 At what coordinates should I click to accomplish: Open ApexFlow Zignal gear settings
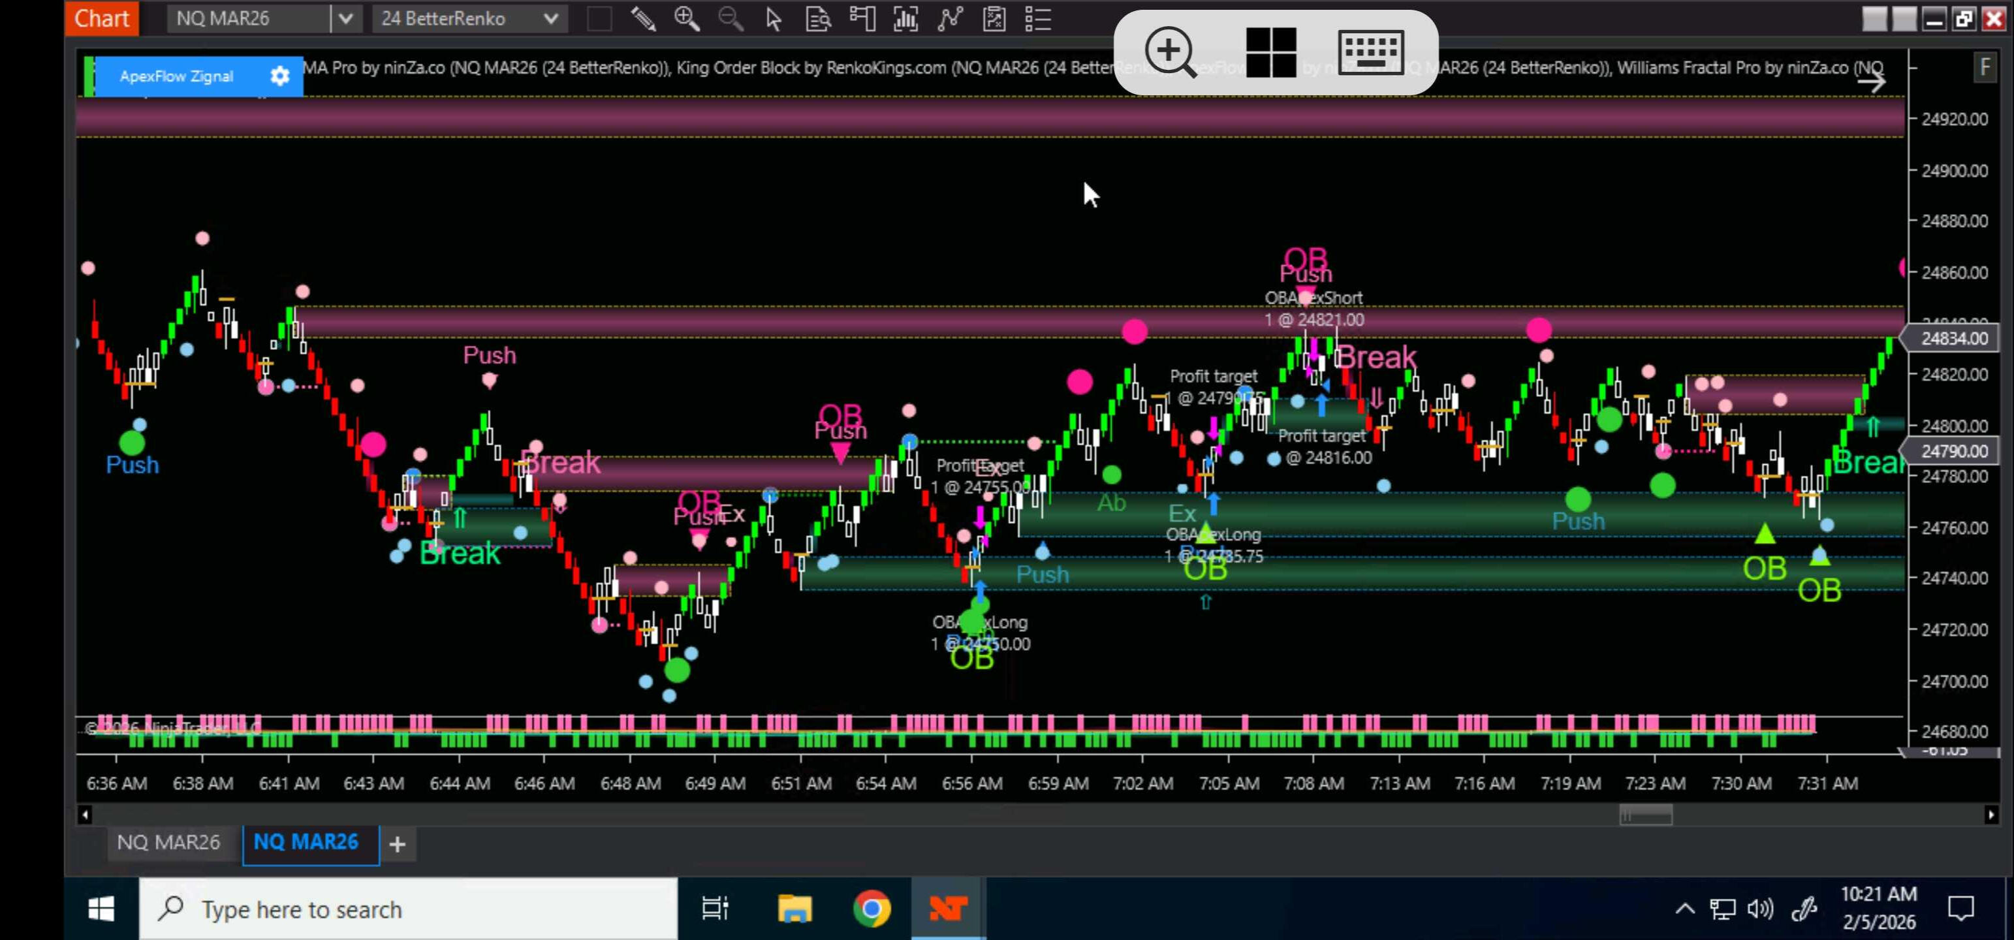(x=279, y=76)
